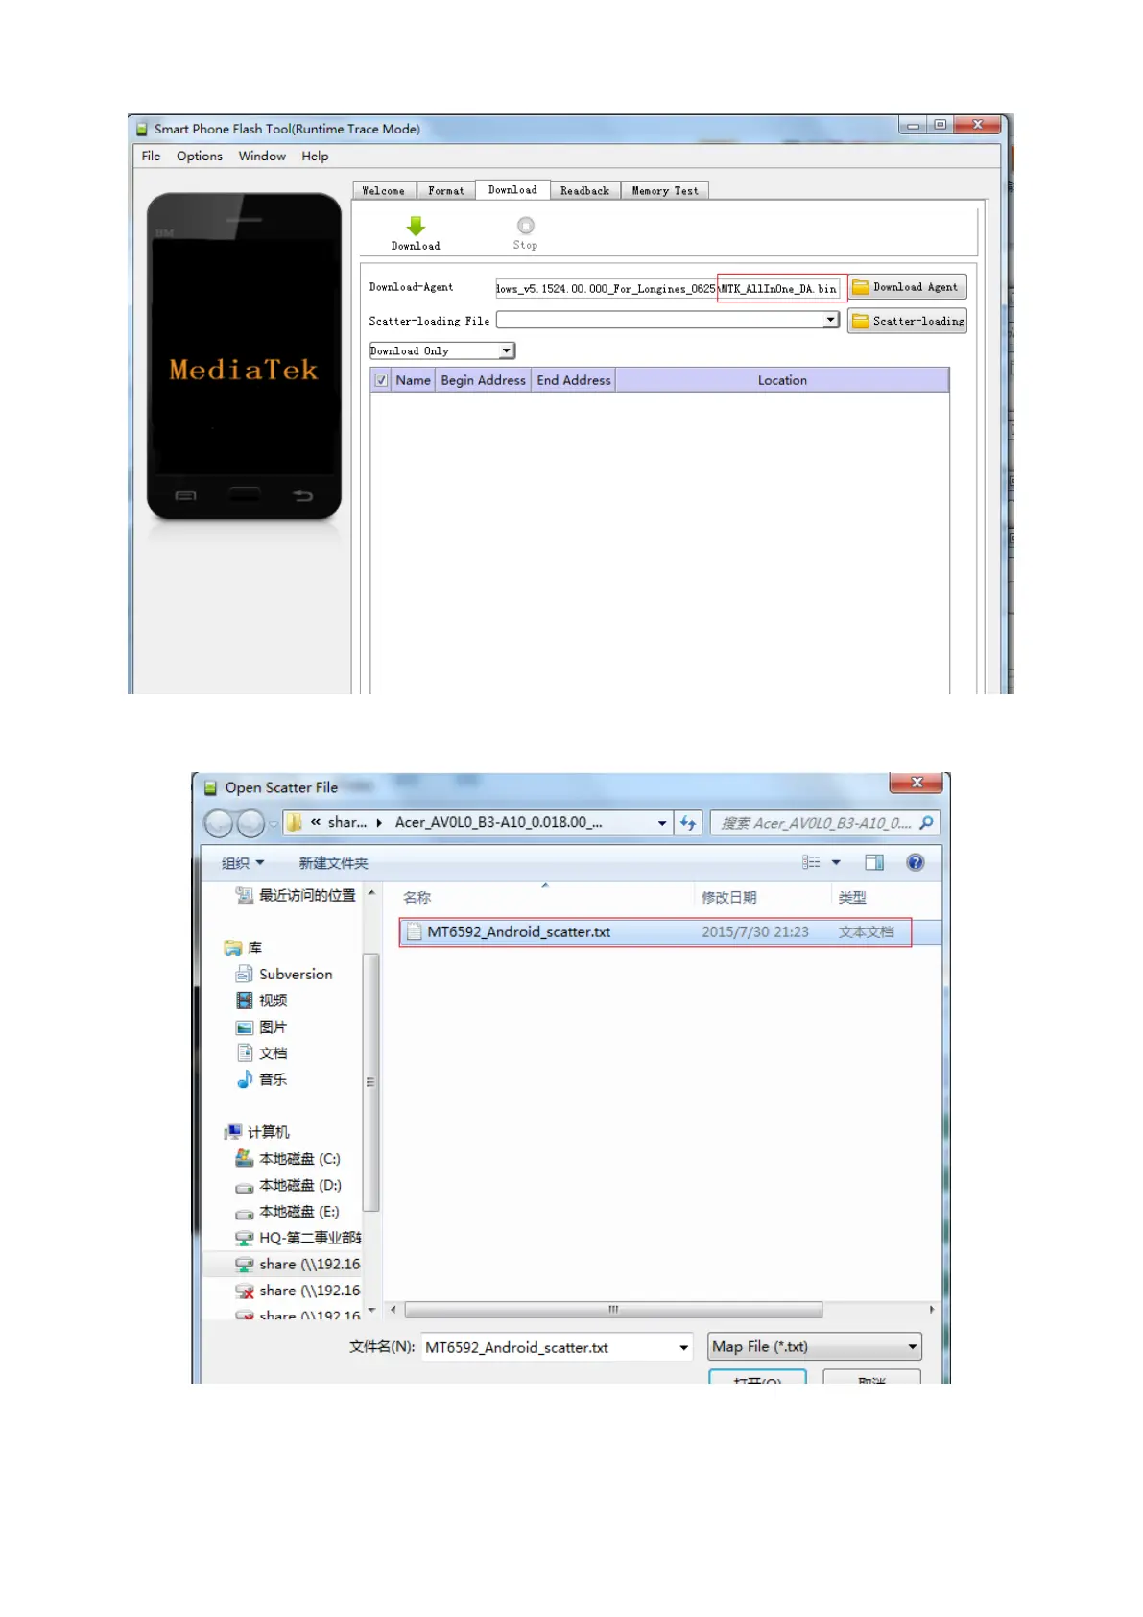Click the horizontal scrollbar in file list
Screen dimensions: 1143x1617
tap(613, 1310)
